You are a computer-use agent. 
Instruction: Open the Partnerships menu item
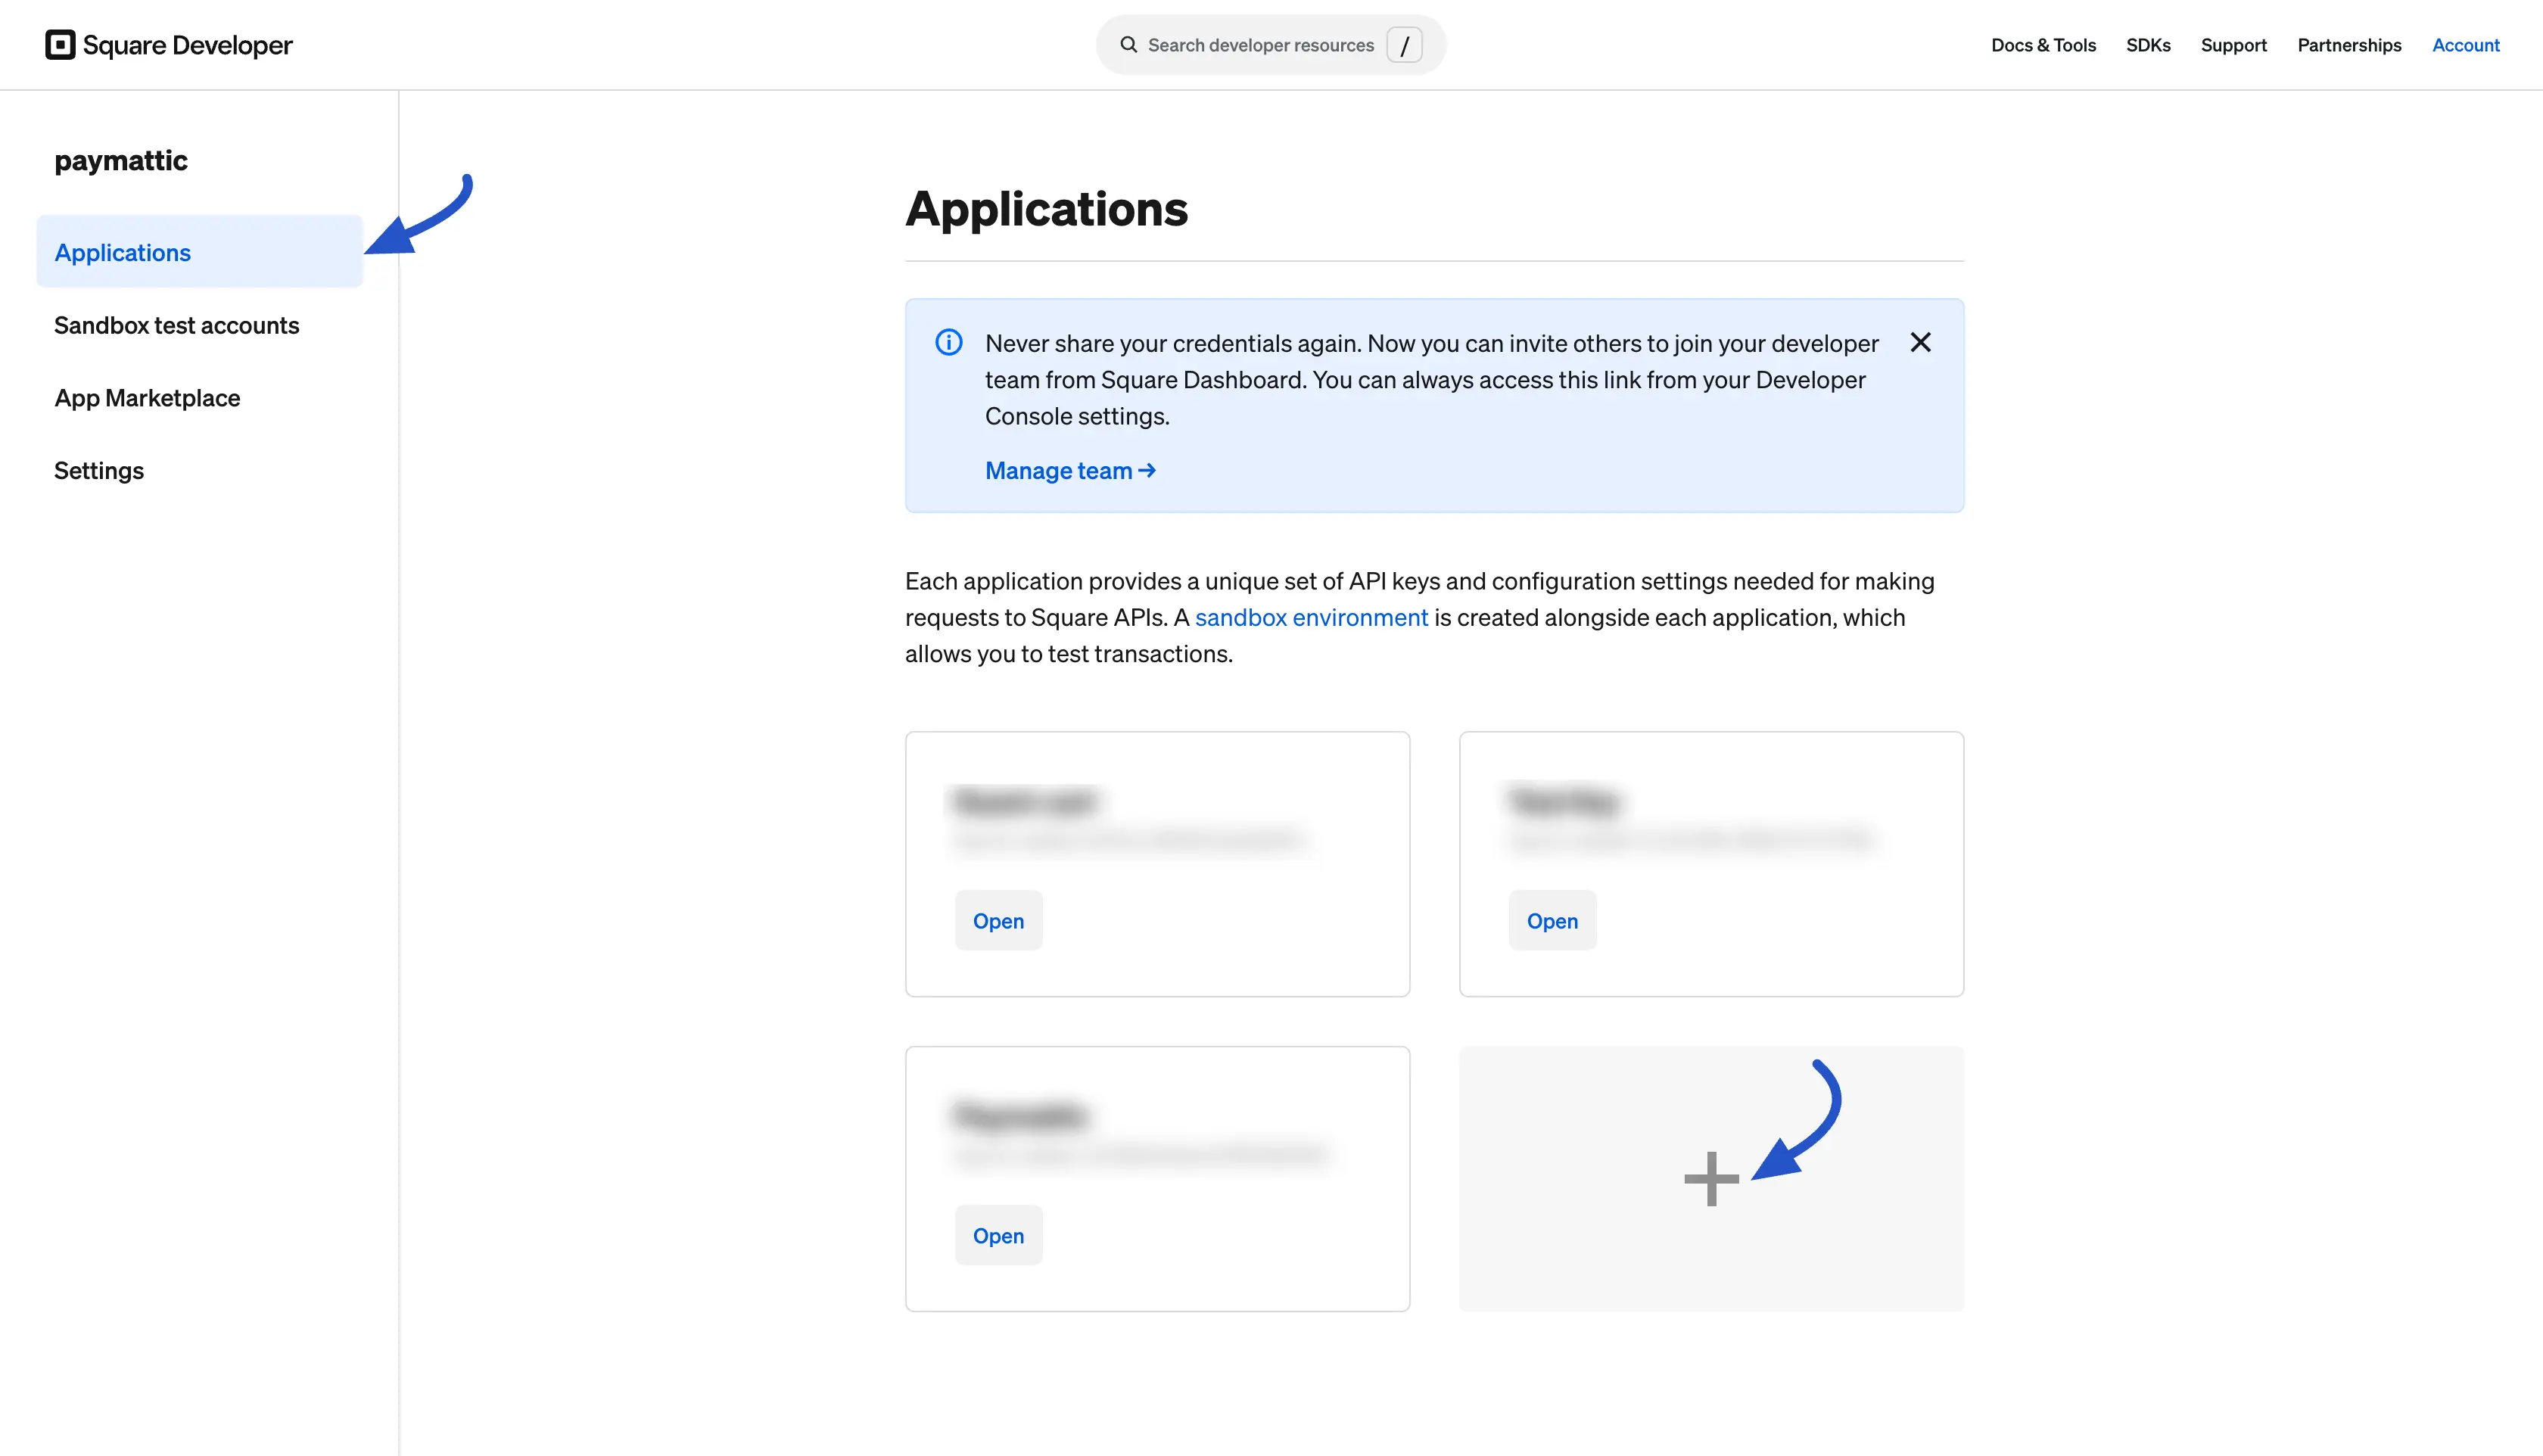(x=2349, y=45)
